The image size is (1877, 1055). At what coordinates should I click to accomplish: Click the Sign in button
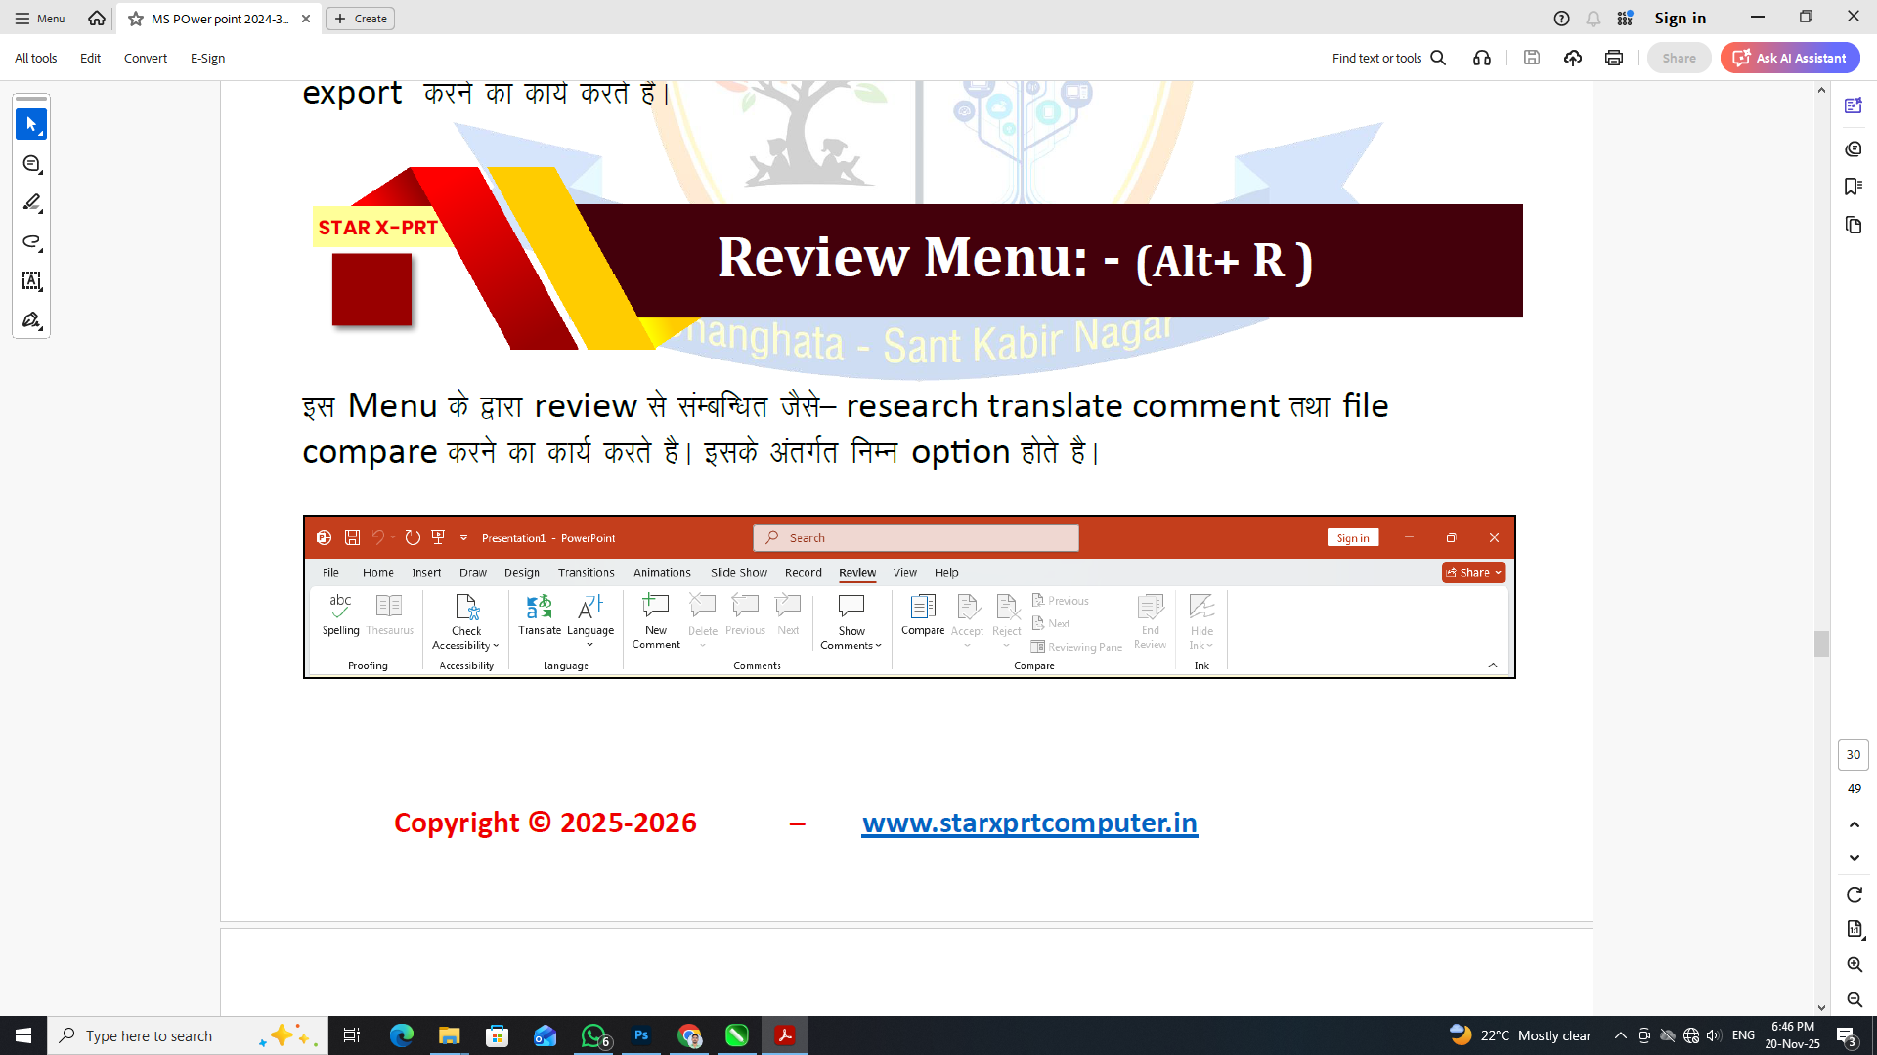(x=1681, y=18)
